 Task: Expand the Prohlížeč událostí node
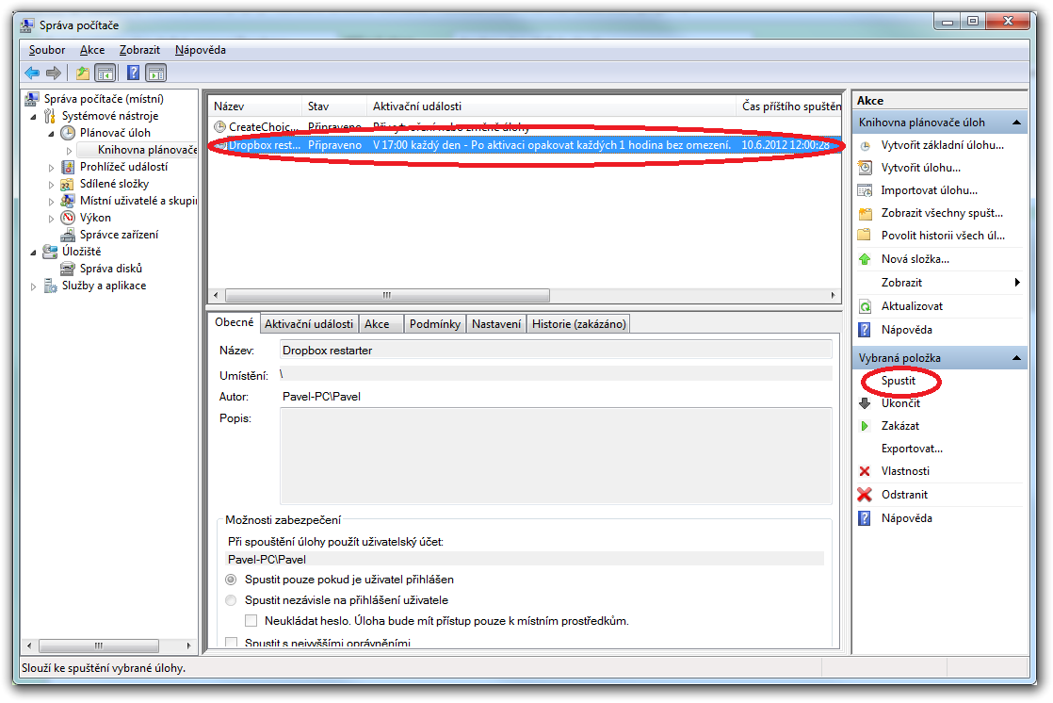(51, 168)
